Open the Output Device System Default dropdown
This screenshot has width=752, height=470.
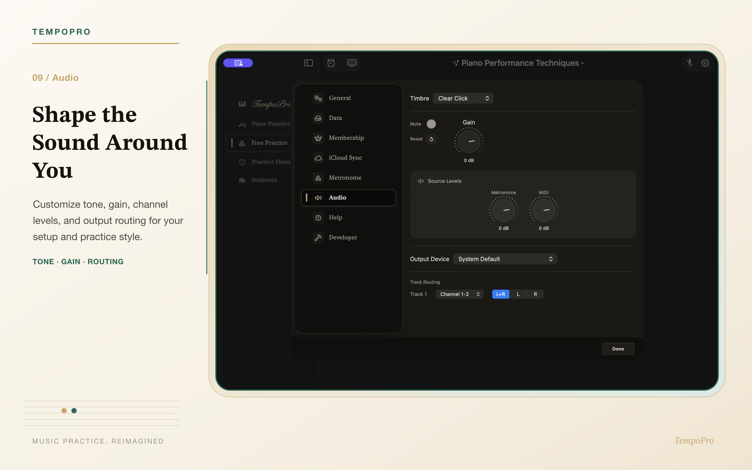click(505, 259)
